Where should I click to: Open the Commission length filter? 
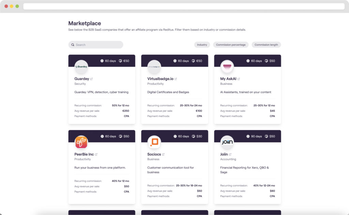tap(266, 45)
